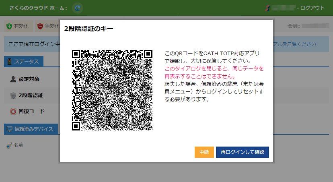Click the ログアウト link
The height and width of the screenshot is (182, 333).
(312, 8)
